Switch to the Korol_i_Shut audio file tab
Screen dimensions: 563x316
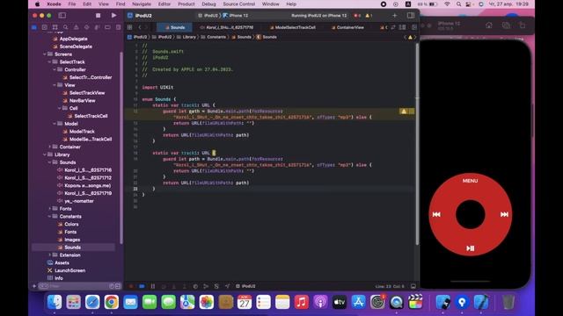226,27
